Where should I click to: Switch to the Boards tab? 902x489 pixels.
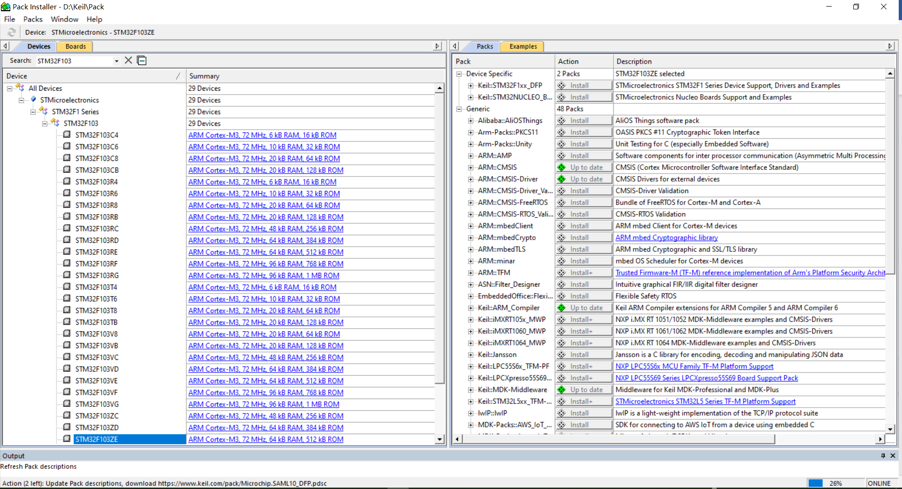[75, 46]
